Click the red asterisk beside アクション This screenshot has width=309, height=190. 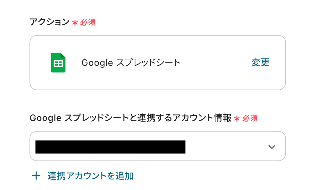coord(75,23)
